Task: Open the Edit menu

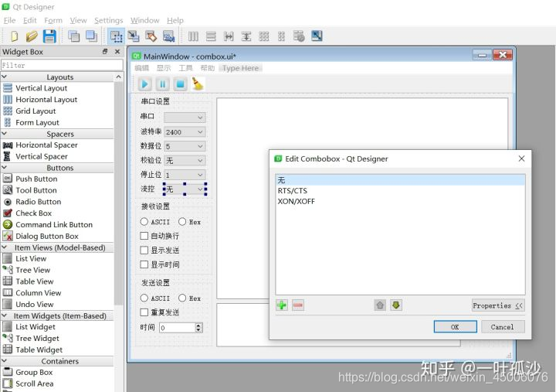Action: (30, 21)
